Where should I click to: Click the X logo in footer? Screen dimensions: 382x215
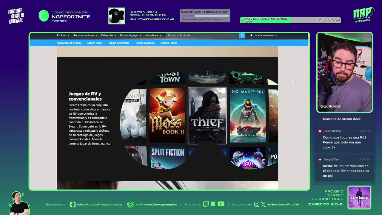(263, 205)
